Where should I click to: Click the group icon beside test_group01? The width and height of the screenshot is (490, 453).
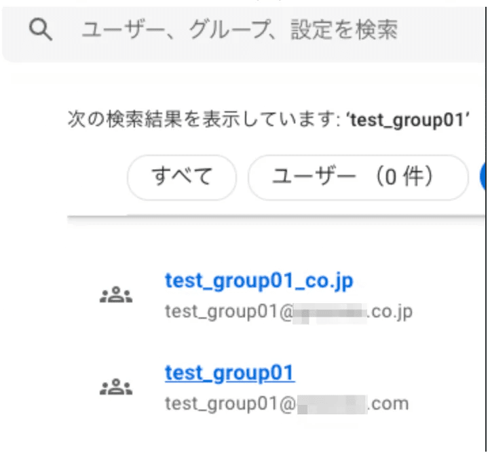[x=116, y=387]
